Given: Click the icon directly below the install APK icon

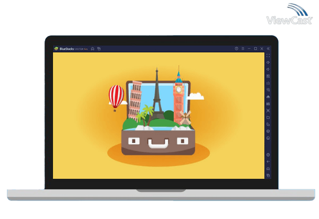Looking at the screenshot, I should [268, 104].
